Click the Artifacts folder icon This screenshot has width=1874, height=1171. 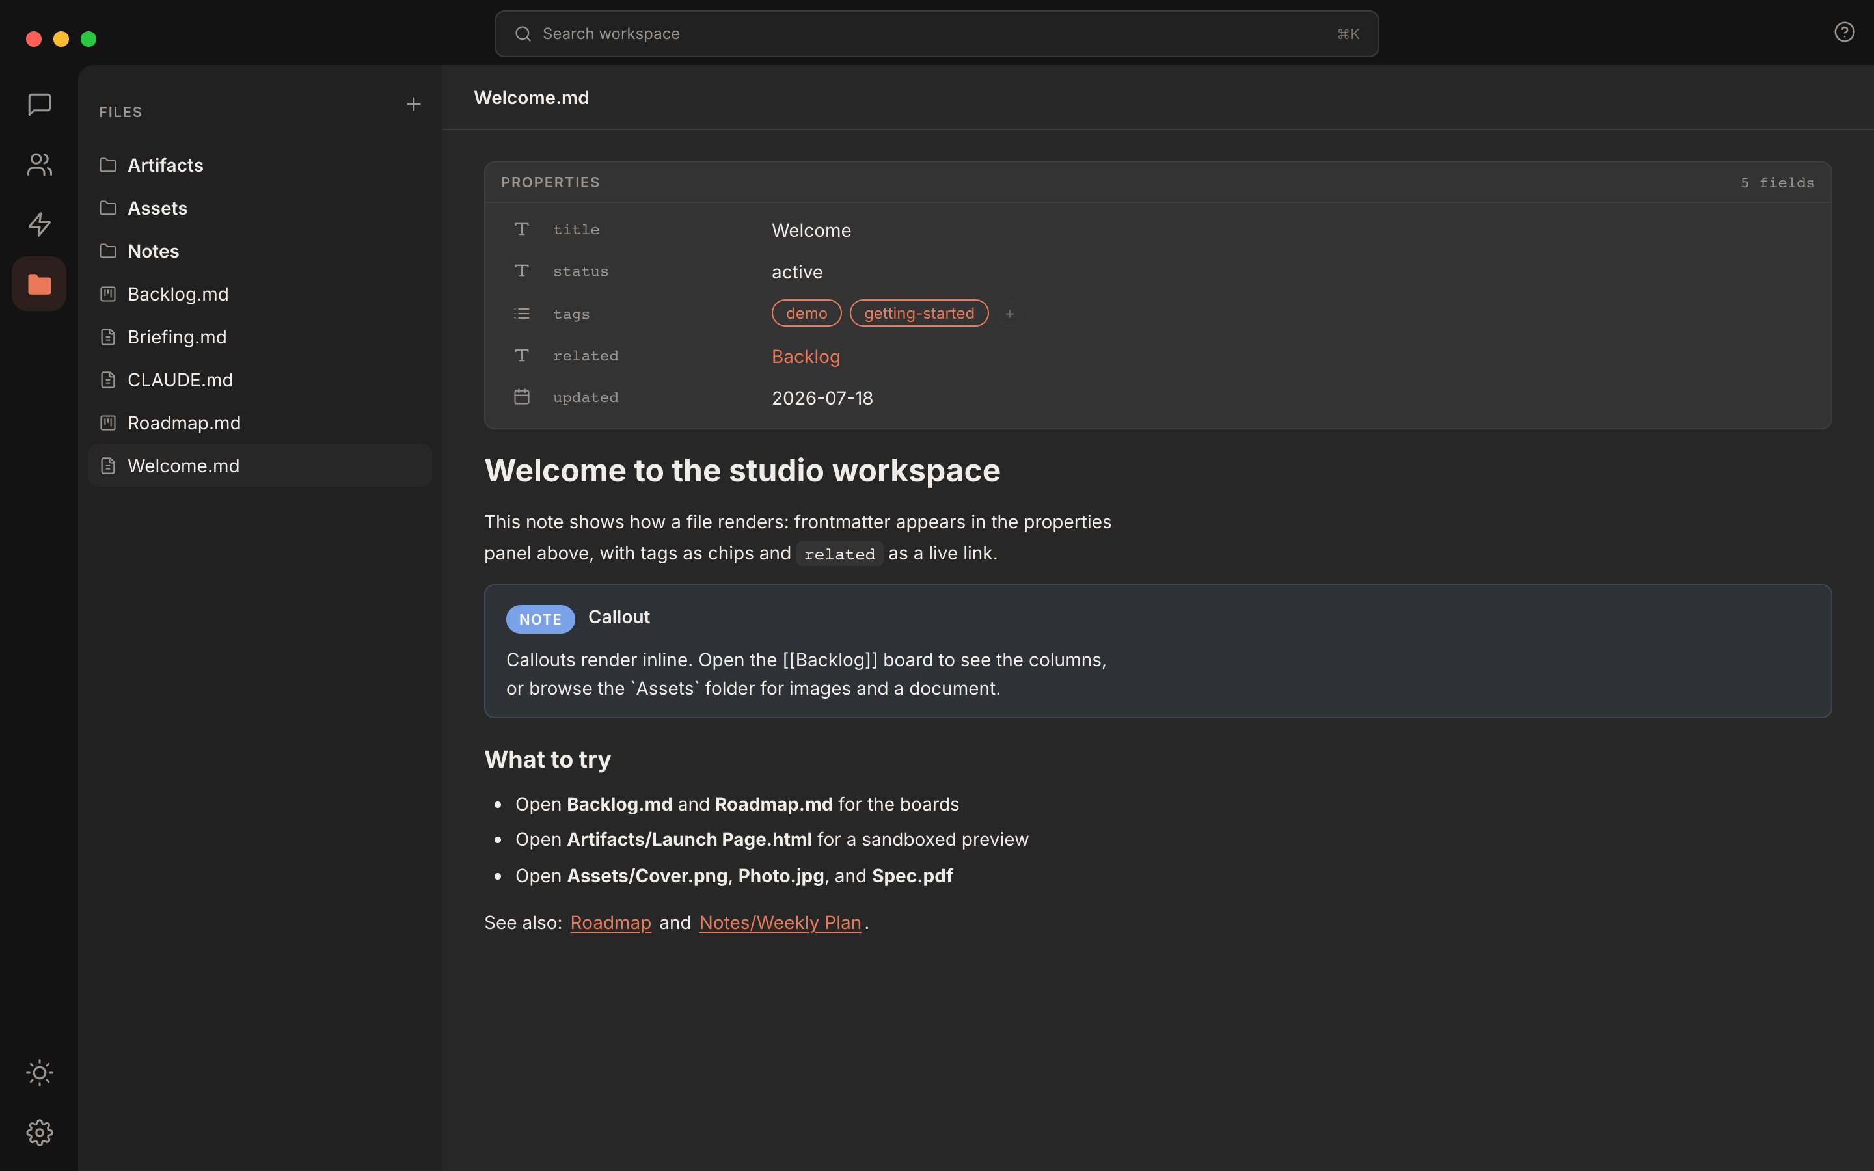[109, 165]
